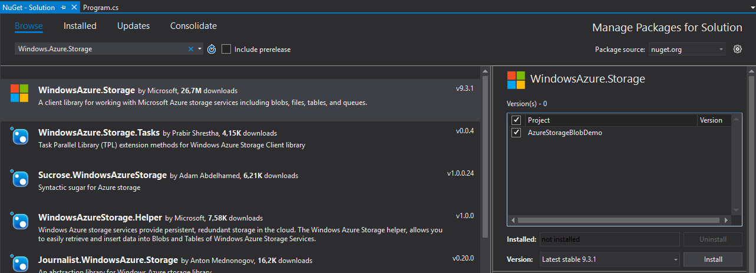This screenshot has height=273, width=756.
Task: Click the Install button
Action: click(x=713, y=259)
